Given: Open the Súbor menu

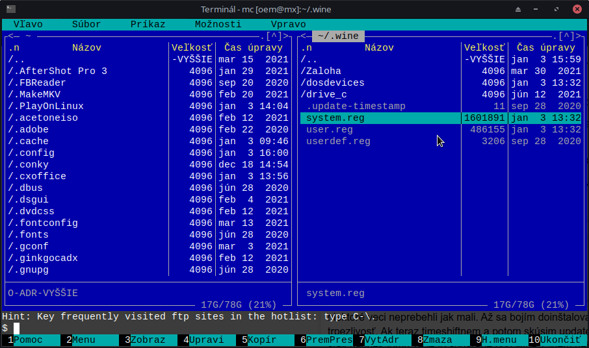Looking at the screenshot, I should point(86,25).
